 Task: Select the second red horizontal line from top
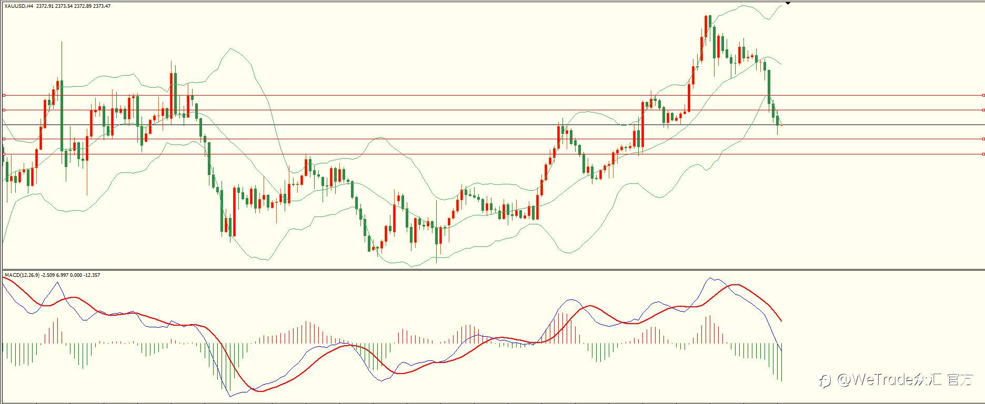click(494, 110)
